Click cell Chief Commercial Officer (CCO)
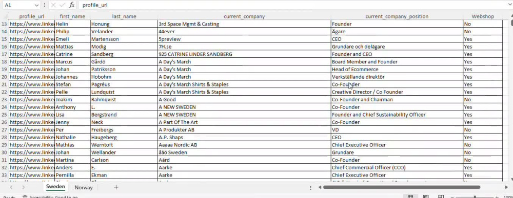 (x=397, y=168)
